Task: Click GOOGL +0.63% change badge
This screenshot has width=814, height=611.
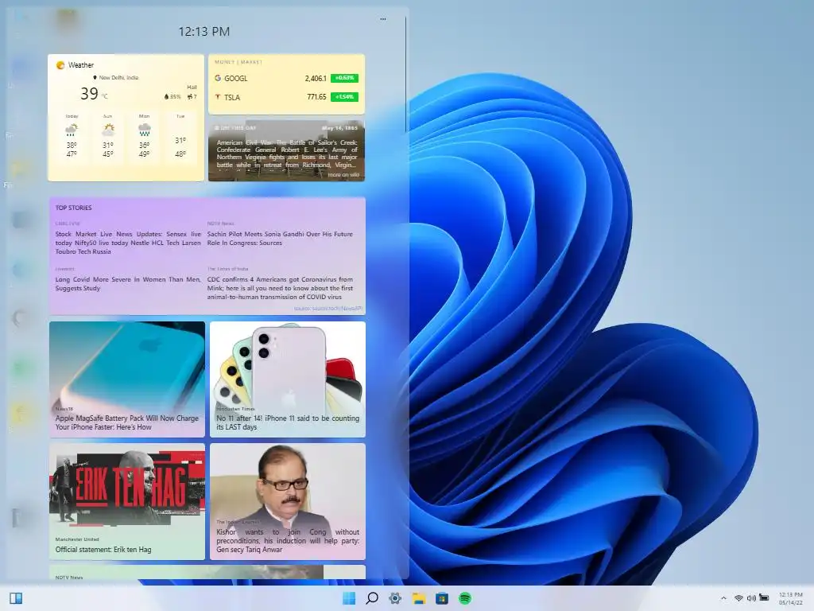Action: 345,78
